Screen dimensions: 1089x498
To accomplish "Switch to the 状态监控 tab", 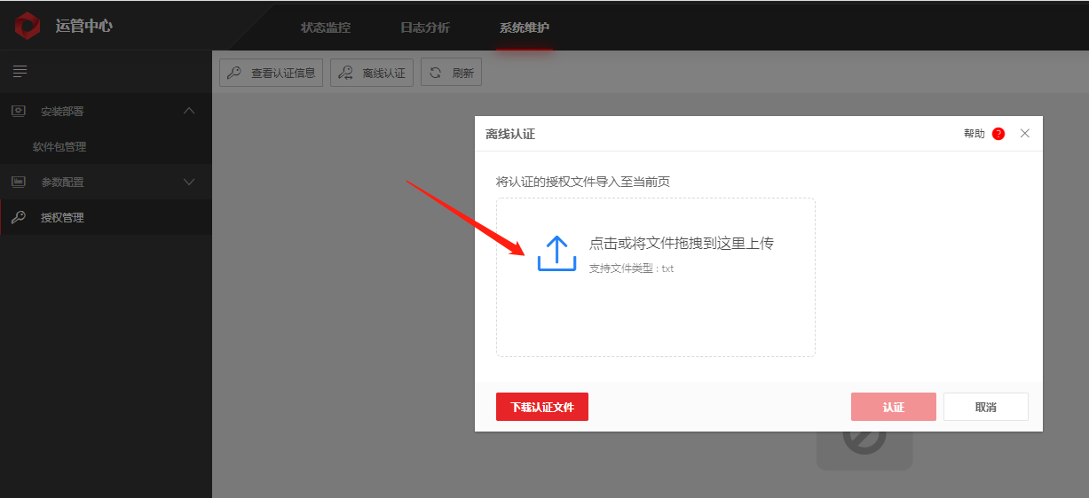I will pyautogui.click(x=326, y=27).
